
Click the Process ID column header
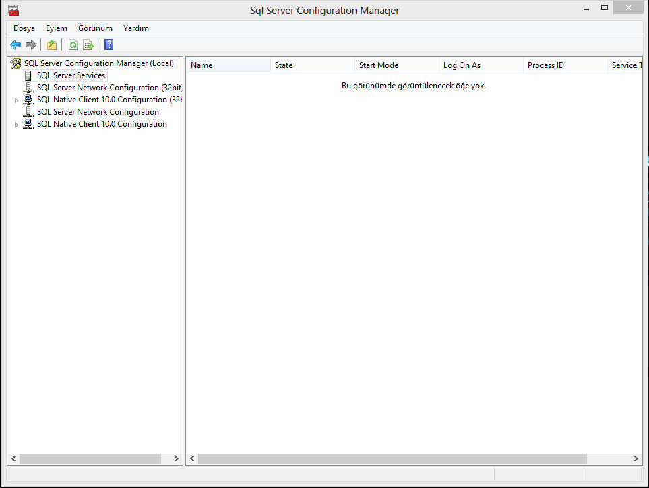tap(565, 65)
